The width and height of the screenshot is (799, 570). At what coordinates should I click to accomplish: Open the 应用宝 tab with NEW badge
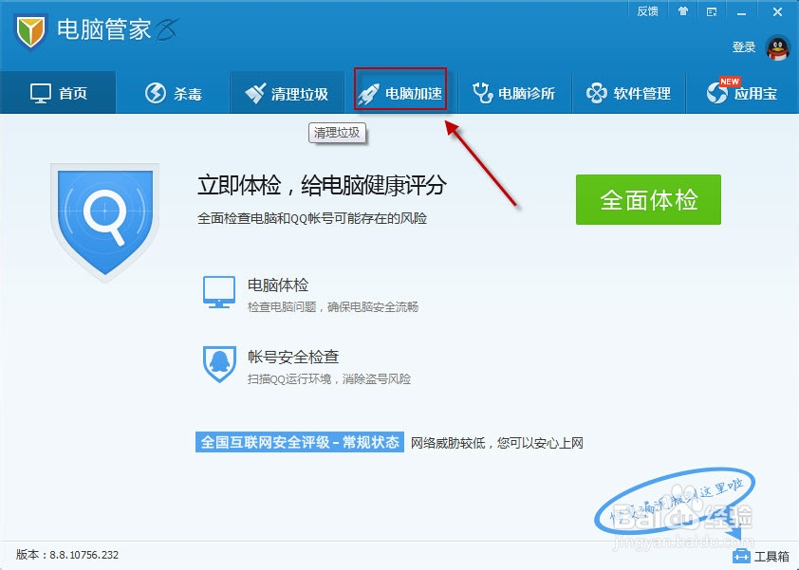pyautogui.click(x=742, y=92)
